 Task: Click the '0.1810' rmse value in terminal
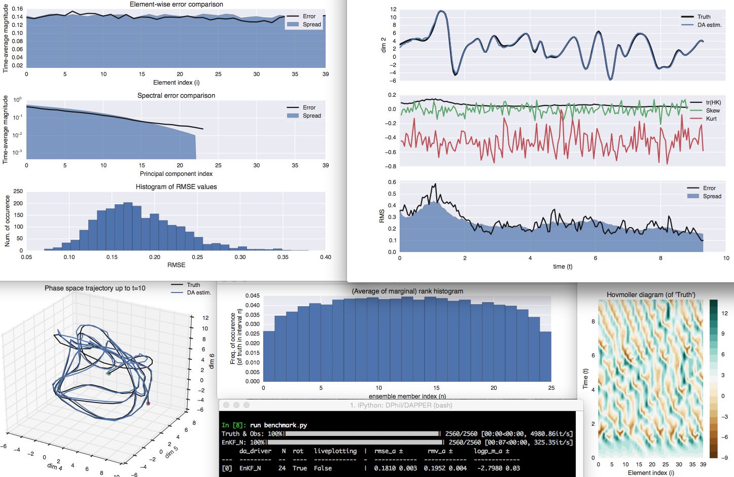click(385, 468)
